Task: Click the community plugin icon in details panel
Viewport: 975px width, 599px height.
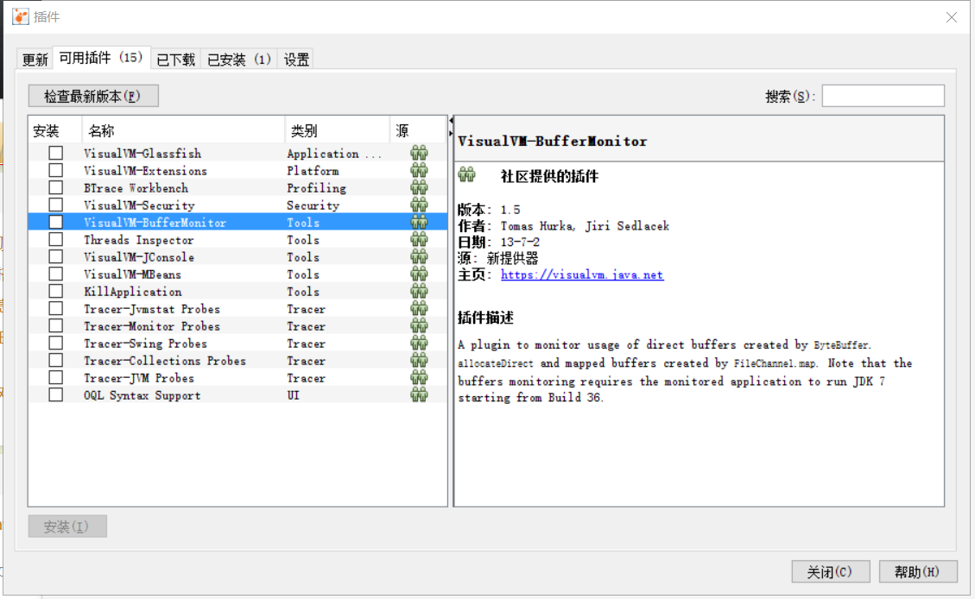Action: [467, 175]
